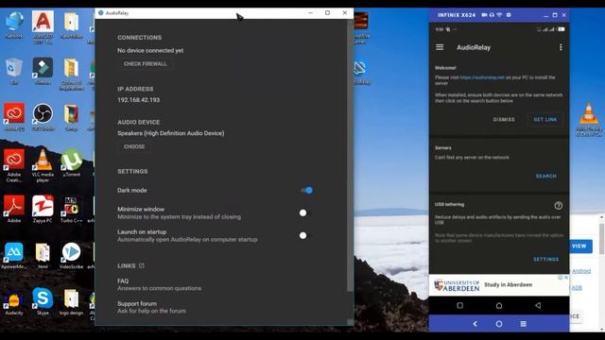Open the ApowerMirror desktop shortcut
Image resolution: width=605 pixels, height=340 pixels.
pos(14,255)
